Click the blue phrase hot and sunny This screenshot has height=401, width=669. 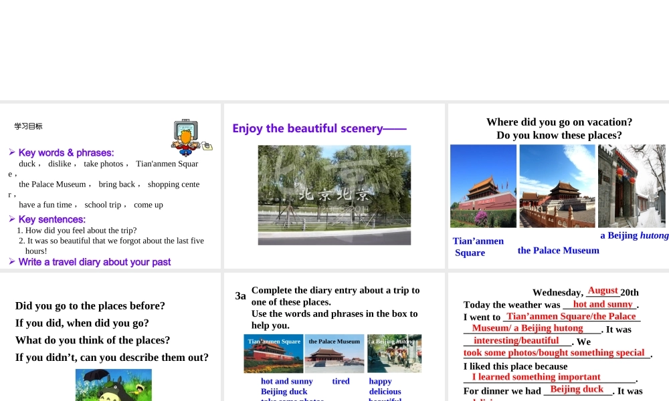pyautogui.click(x=287, y=381)
